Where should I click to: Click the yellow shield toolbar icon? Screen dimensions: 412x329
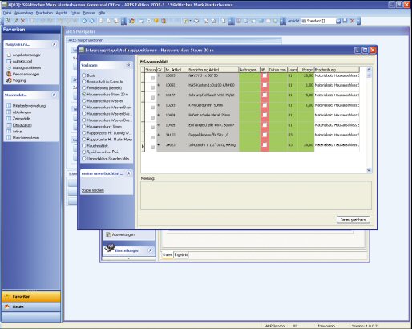[x=156, y=21]
